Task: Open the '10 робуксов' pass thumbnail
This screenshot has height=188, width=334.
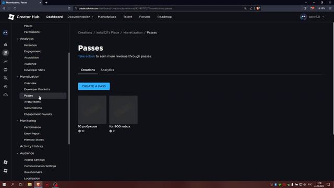Action: coord(92,110)
